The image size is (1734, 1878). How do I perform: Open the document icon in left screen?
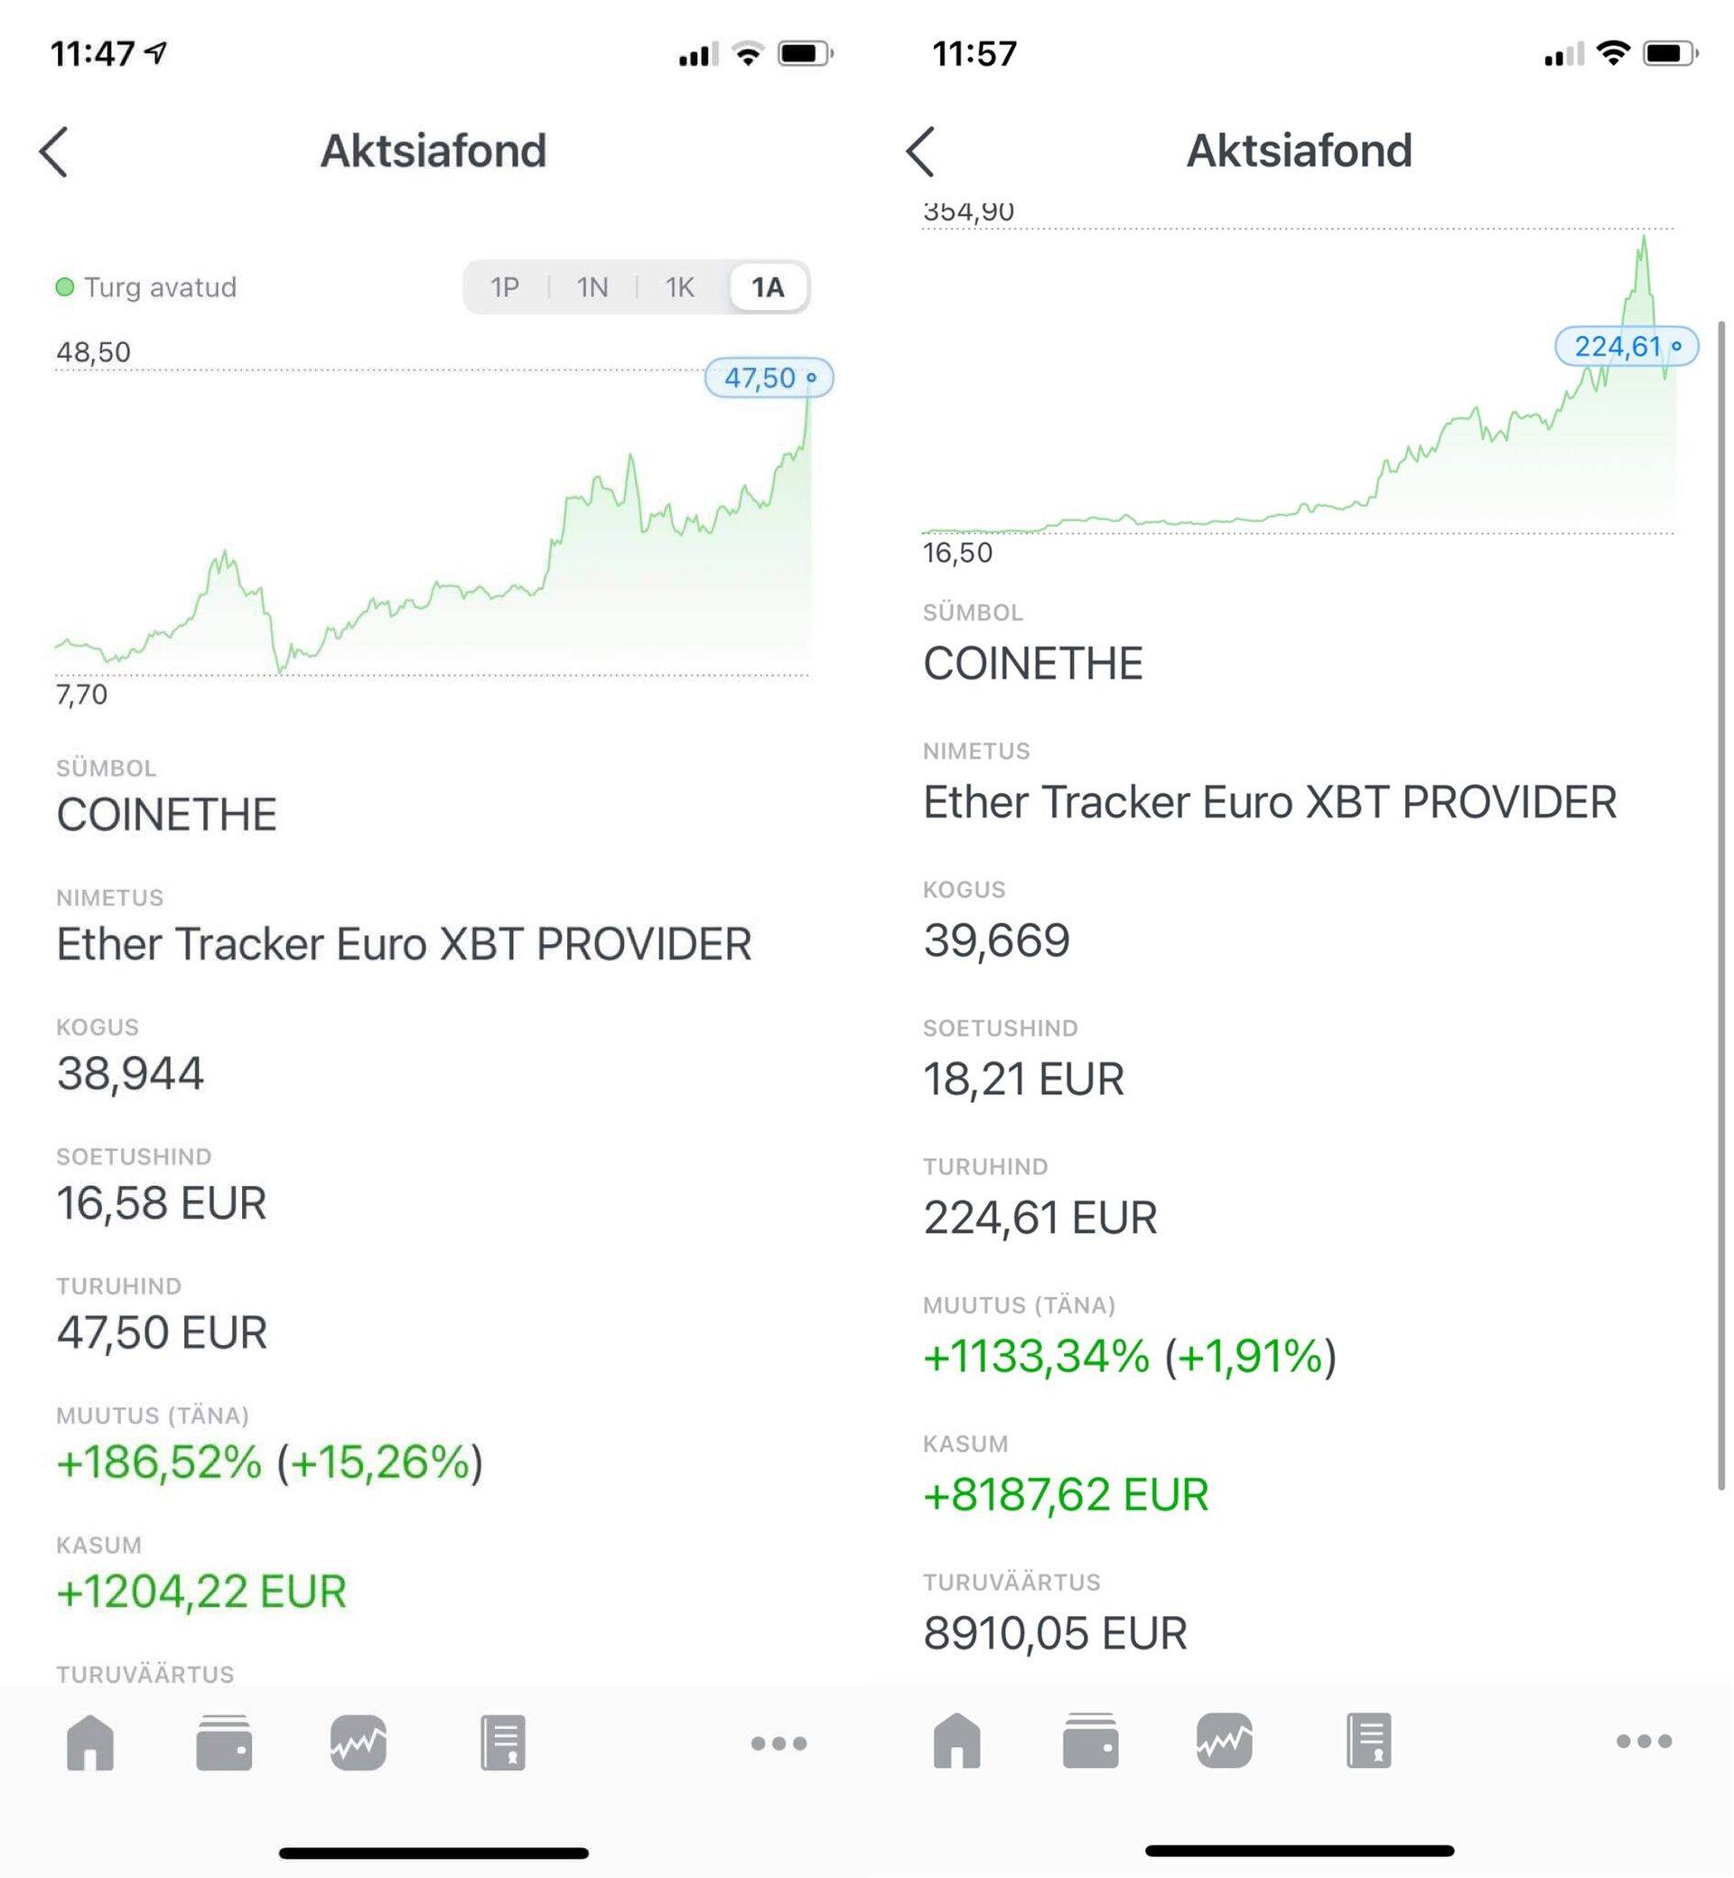pyautogui.click(x=503, y=1743)
